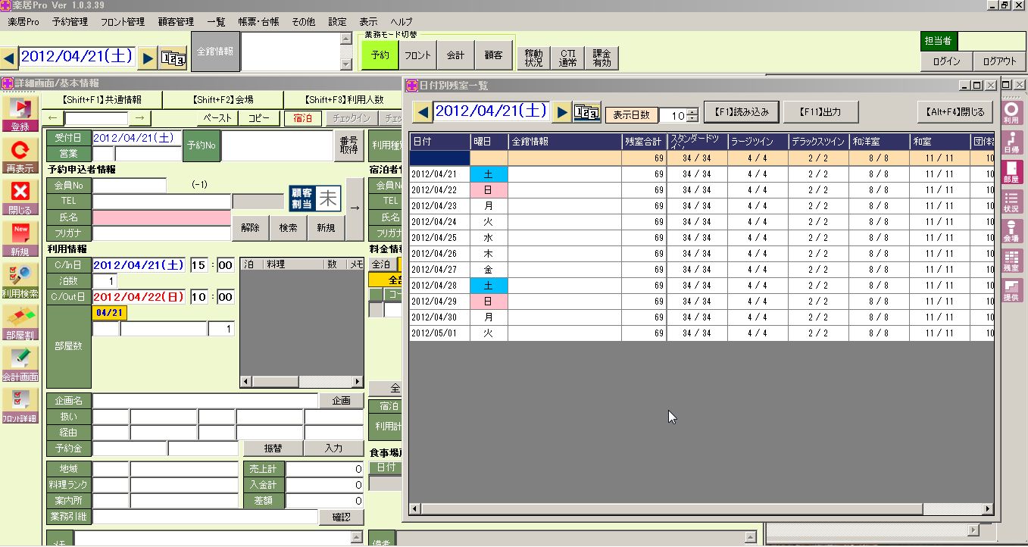
Task: Open 帳票・台帳 menu
Action: coord(258,22)
